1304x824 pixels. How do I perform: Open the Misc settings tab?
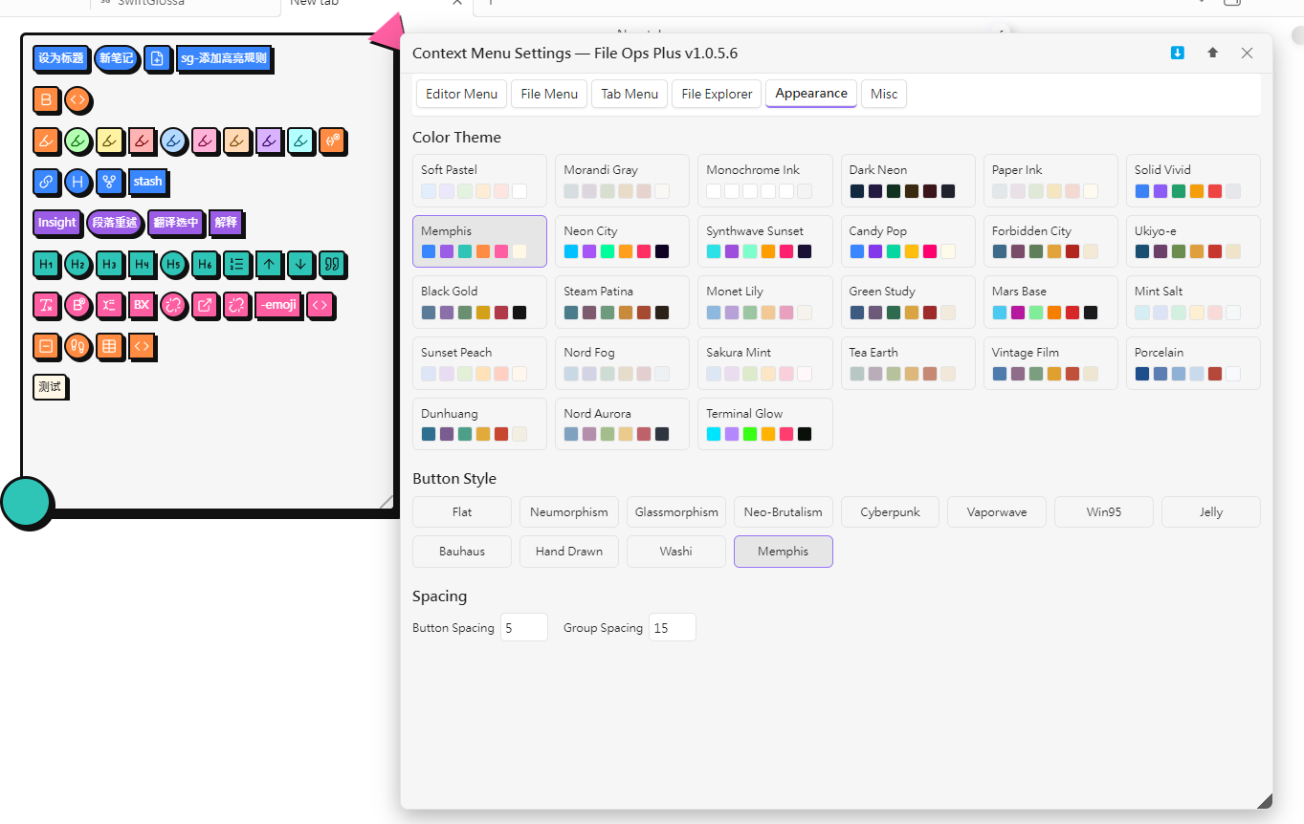(x=884, y=94)
